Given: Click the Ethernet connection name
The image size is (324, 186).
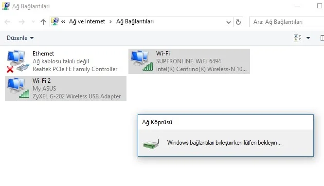Looking at the screenshot, I should click(43, 54).
